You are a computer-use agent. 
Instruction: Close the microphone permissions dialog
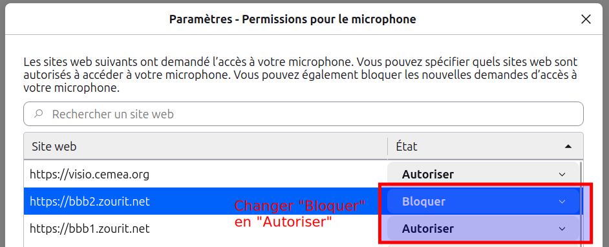(x=586, y=19)
